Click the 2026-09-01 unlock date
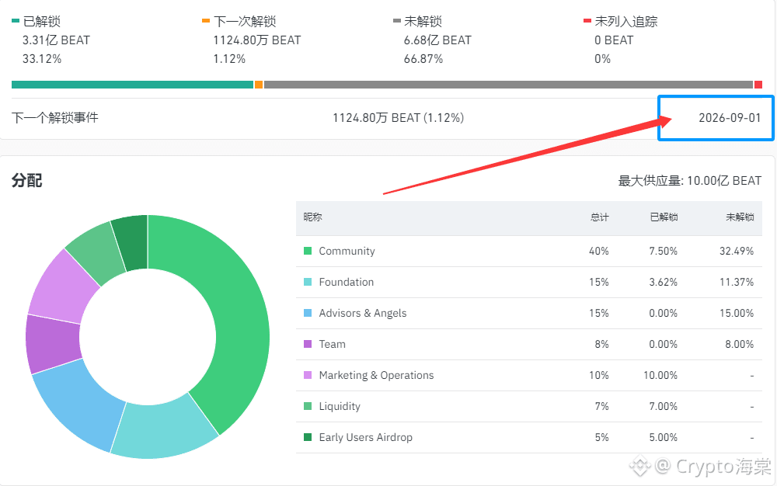Image resolution: width=777 pixels, height=486 pixels. coord(730,118)
